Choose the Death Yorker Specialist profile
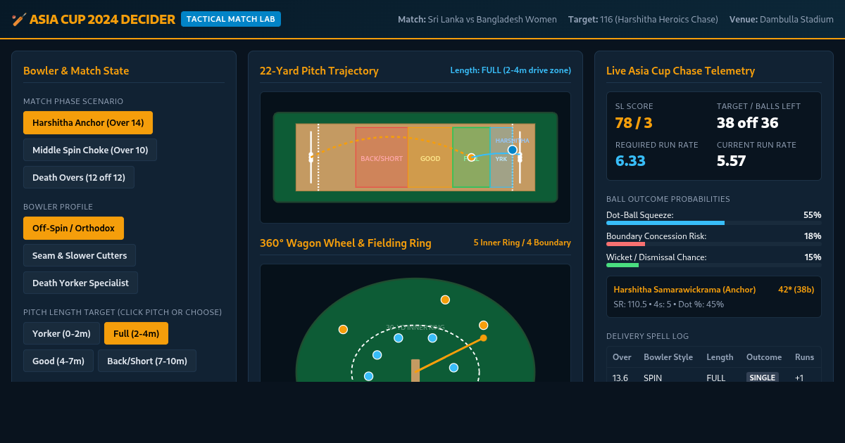This screenshot has height=443, width=845. click(80, 283)
